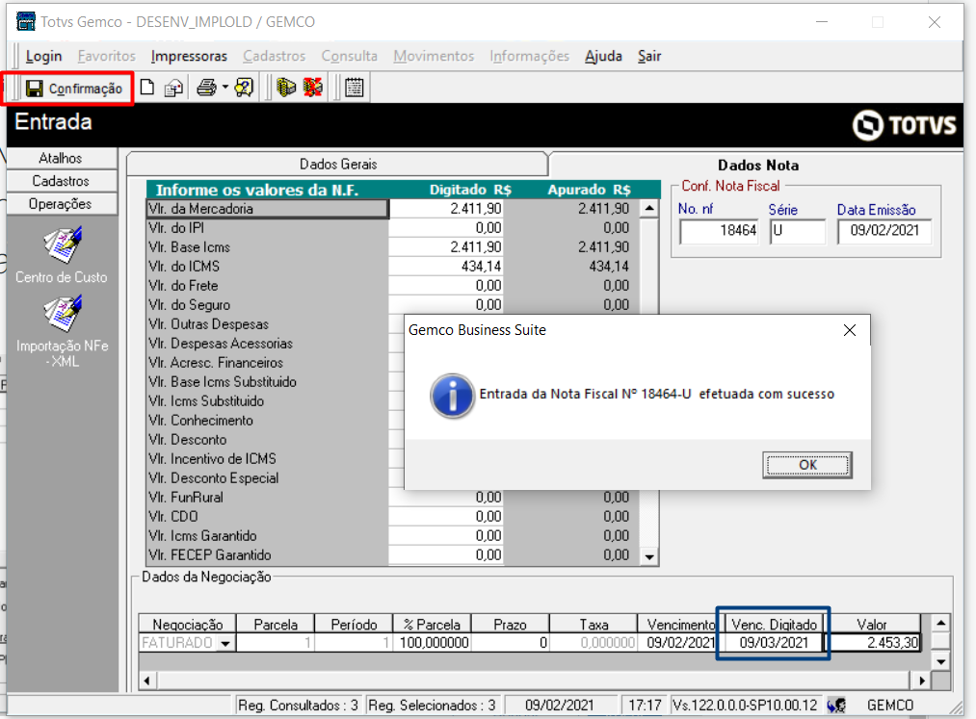Screen dimensions: 976x719
Task: Click the Totvs Gemco title bar app icon
Action: (25, 21)
